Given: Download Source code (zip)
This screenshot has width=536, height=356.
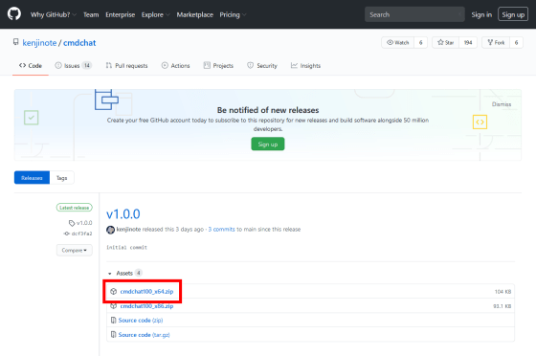Looking at the screenshot, I should pos(141,321).
